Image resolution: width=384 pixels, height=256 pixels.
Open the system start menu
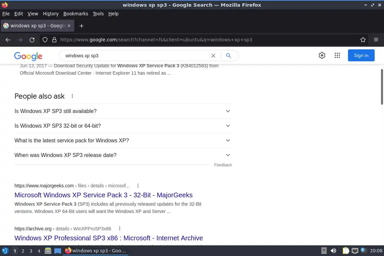[x=5, y=251]
